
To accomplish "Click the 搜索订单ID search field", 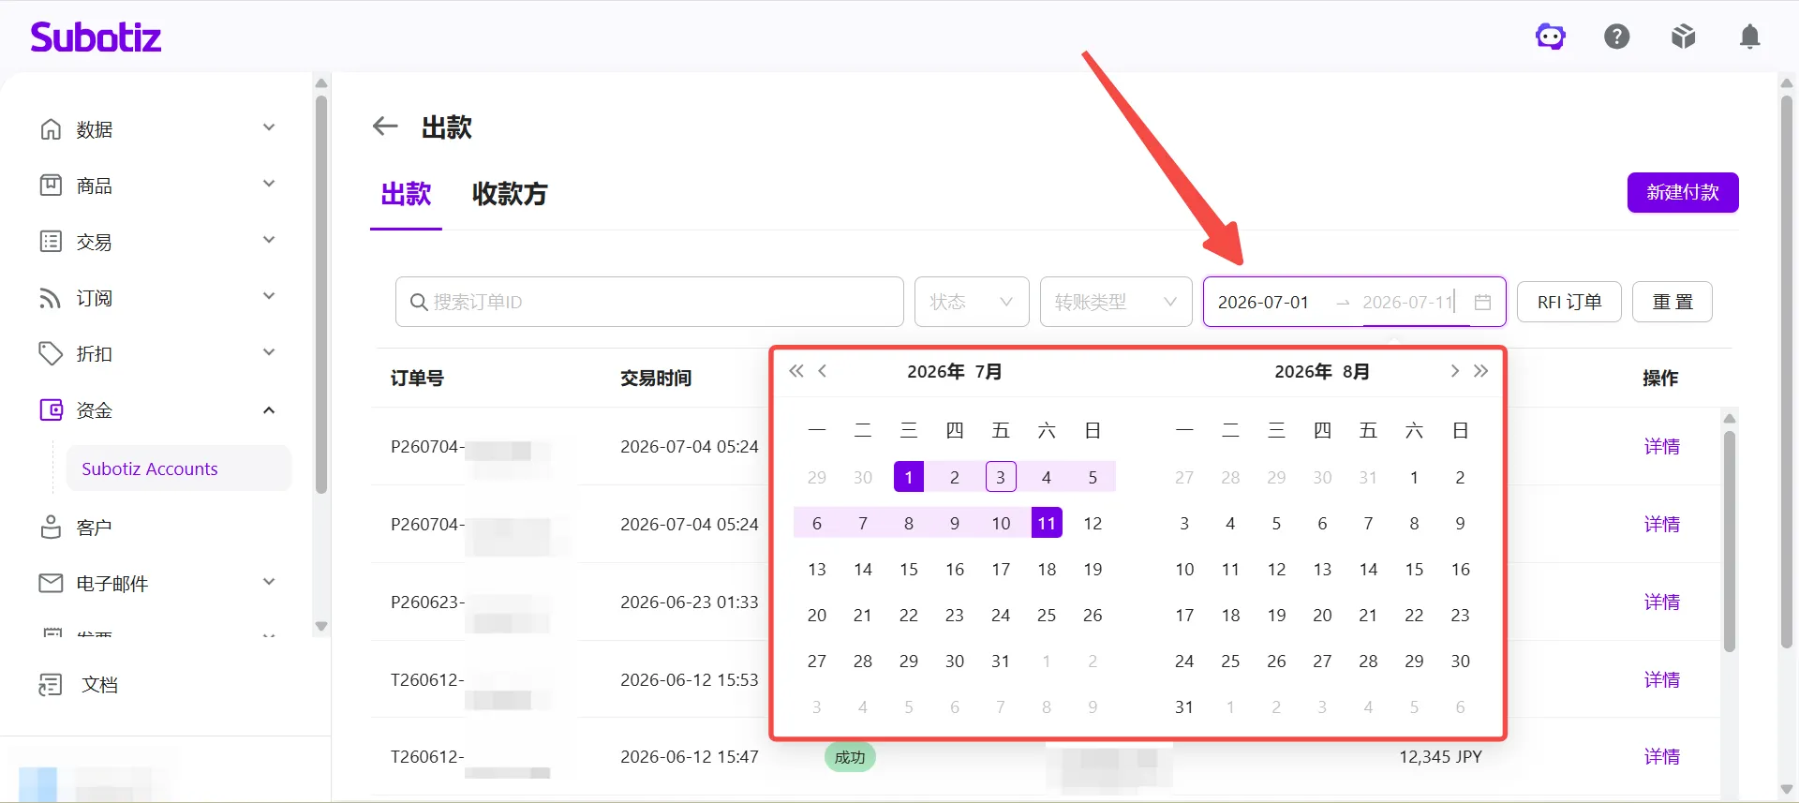I will click(649, 302).
